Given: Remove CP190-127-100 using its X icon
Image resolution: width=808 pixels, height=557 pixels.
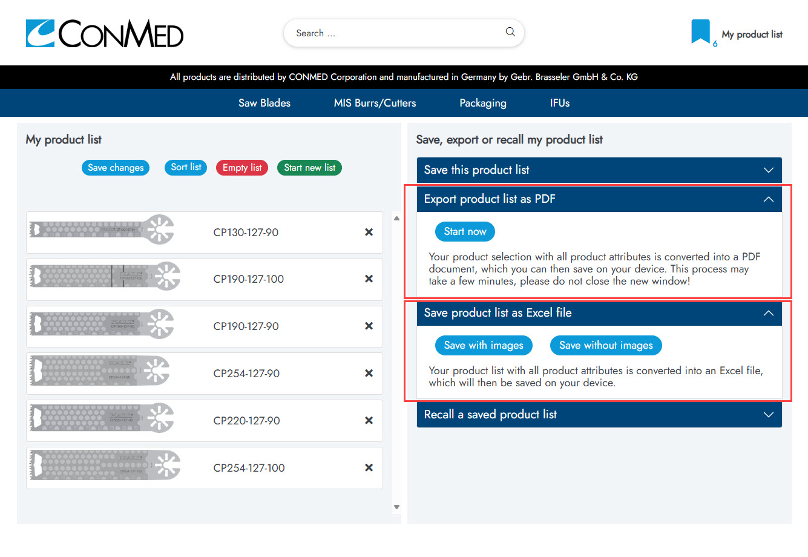Looking at the screenshot, I should (x=369, y=279).
